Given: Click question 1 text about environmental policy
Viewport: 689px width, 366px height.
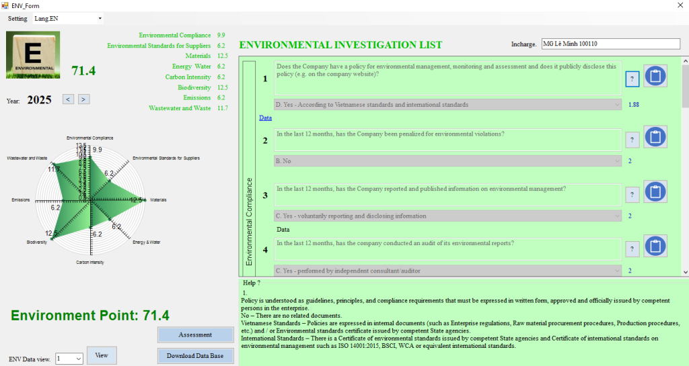Looking at the screenshot, I should [x=447, y=78].
